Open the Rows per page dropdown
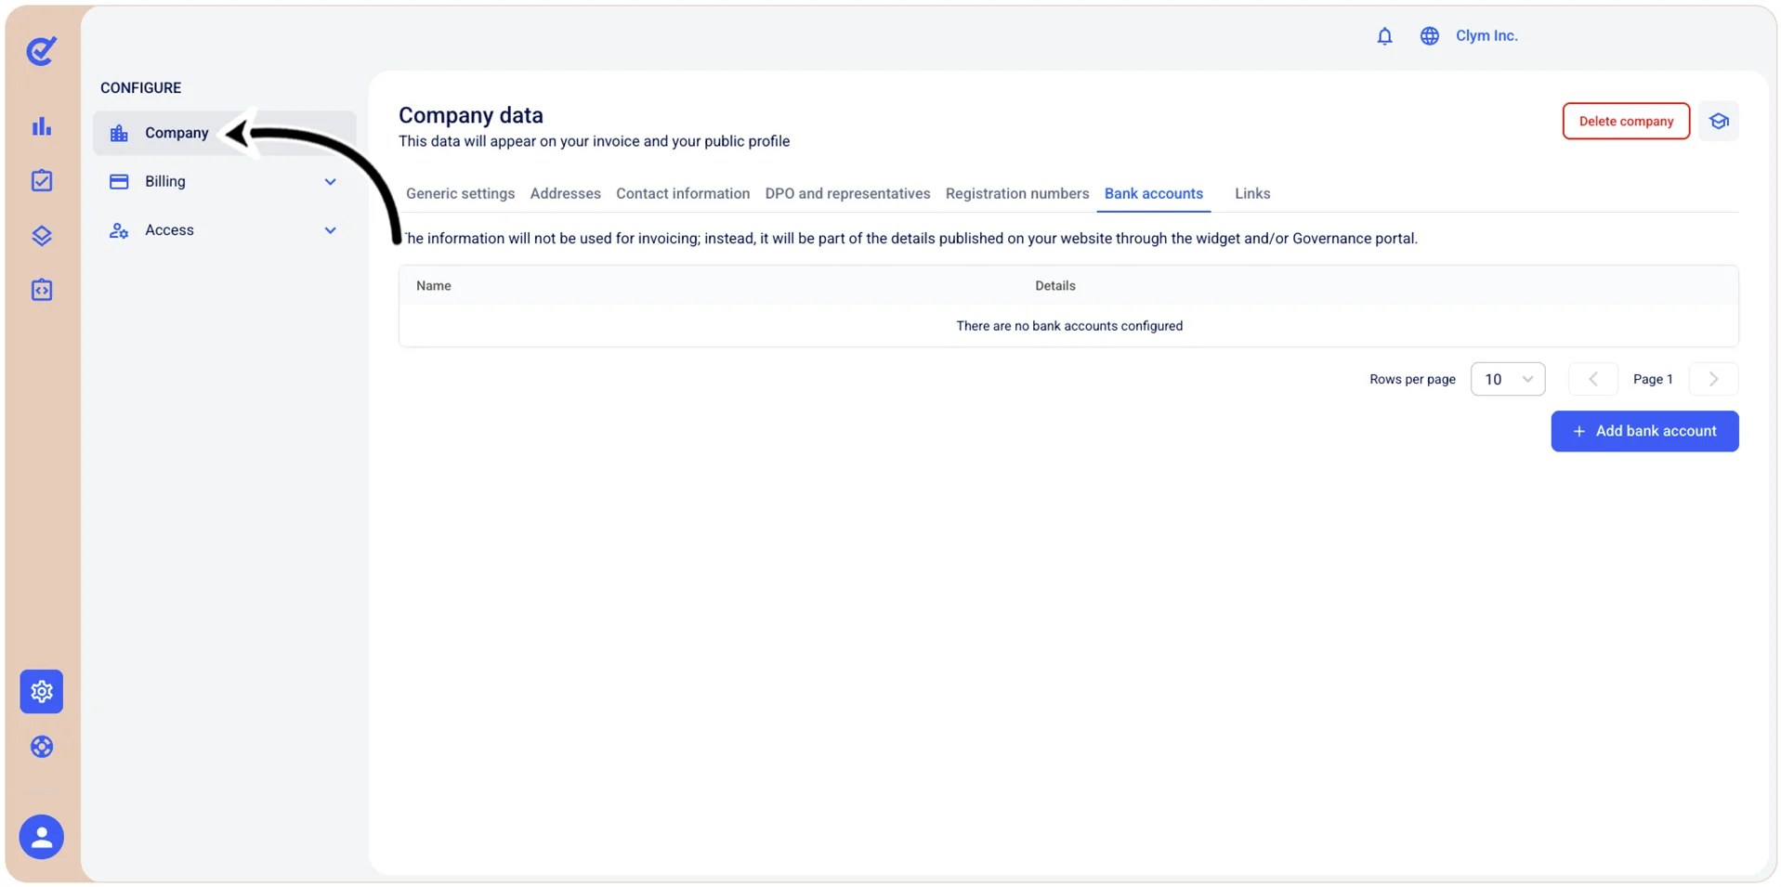 coord(1507,379)
